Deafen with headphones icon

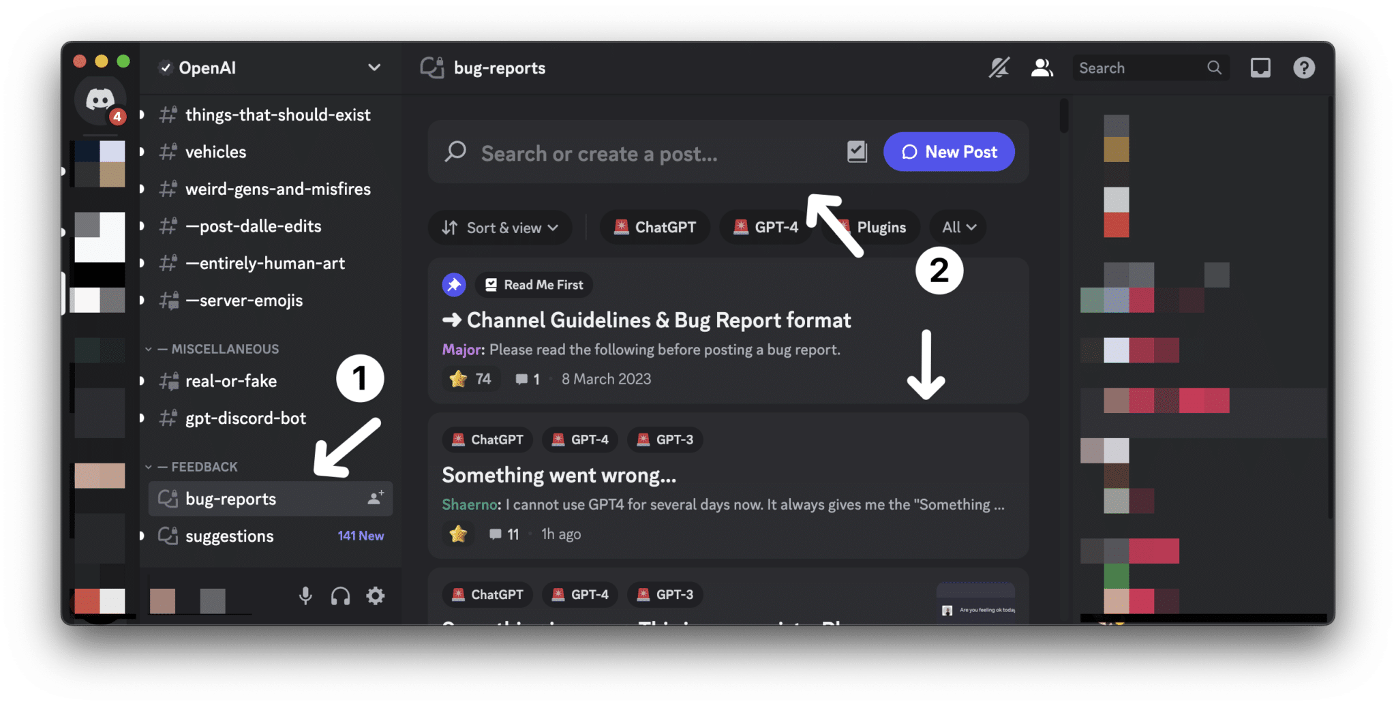point(340,596)
